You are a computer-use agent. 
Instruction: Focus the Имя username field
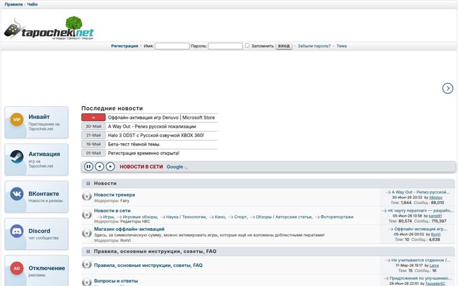pyautogui.click(x=172, y=46)
